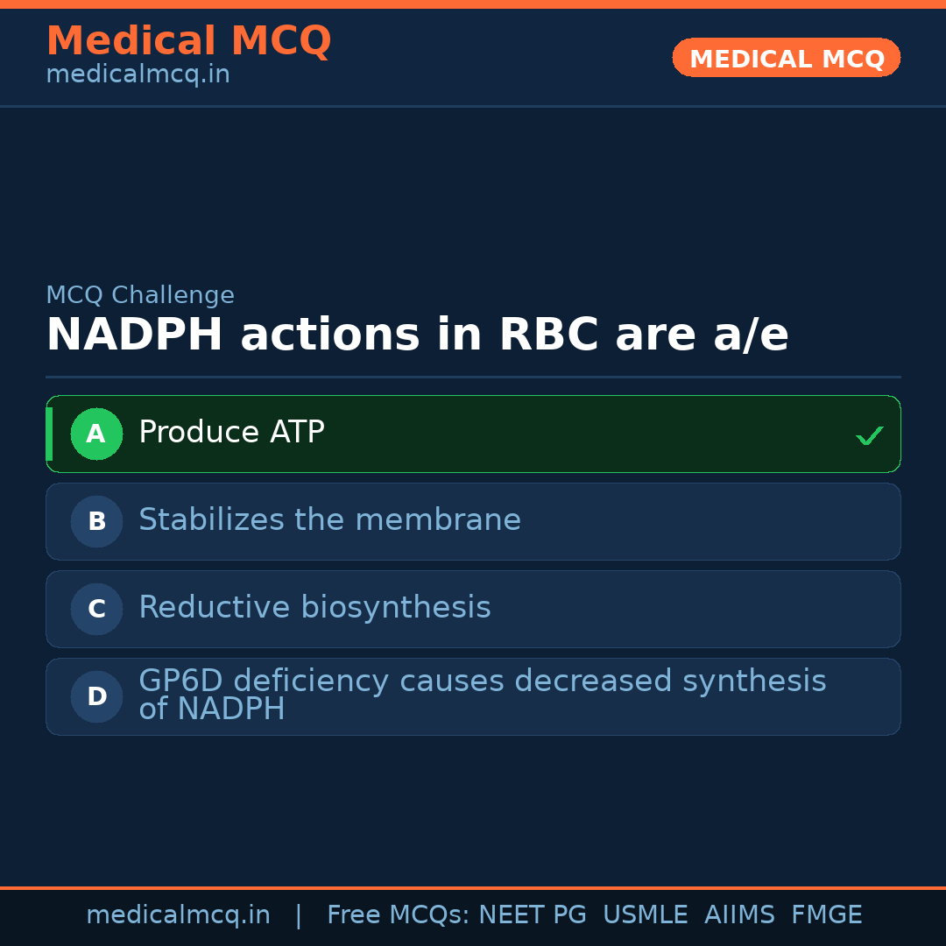This screenshot has height=946, width=946.
Task: Choose the C option circle
Action: [x=96, y=609]
